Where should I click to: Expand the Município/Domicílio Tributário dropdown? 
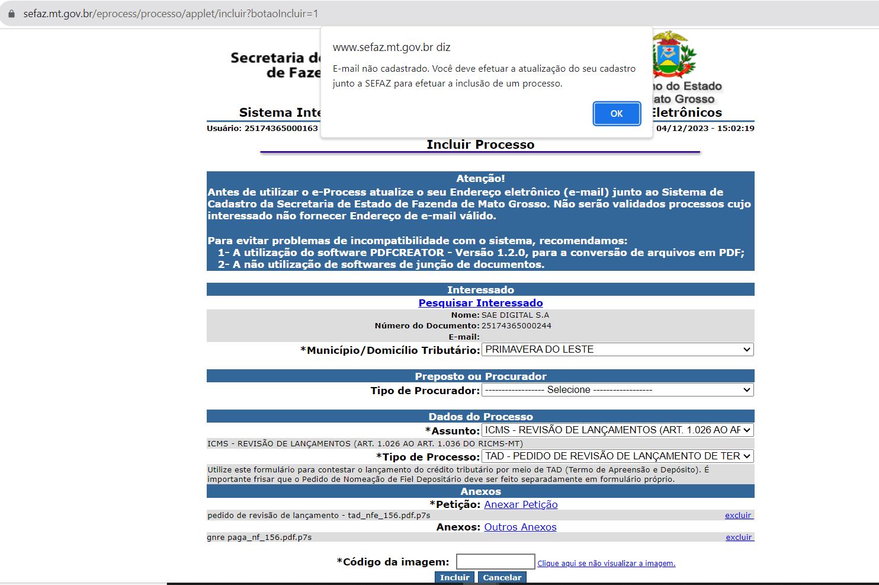tap(617, 350)
